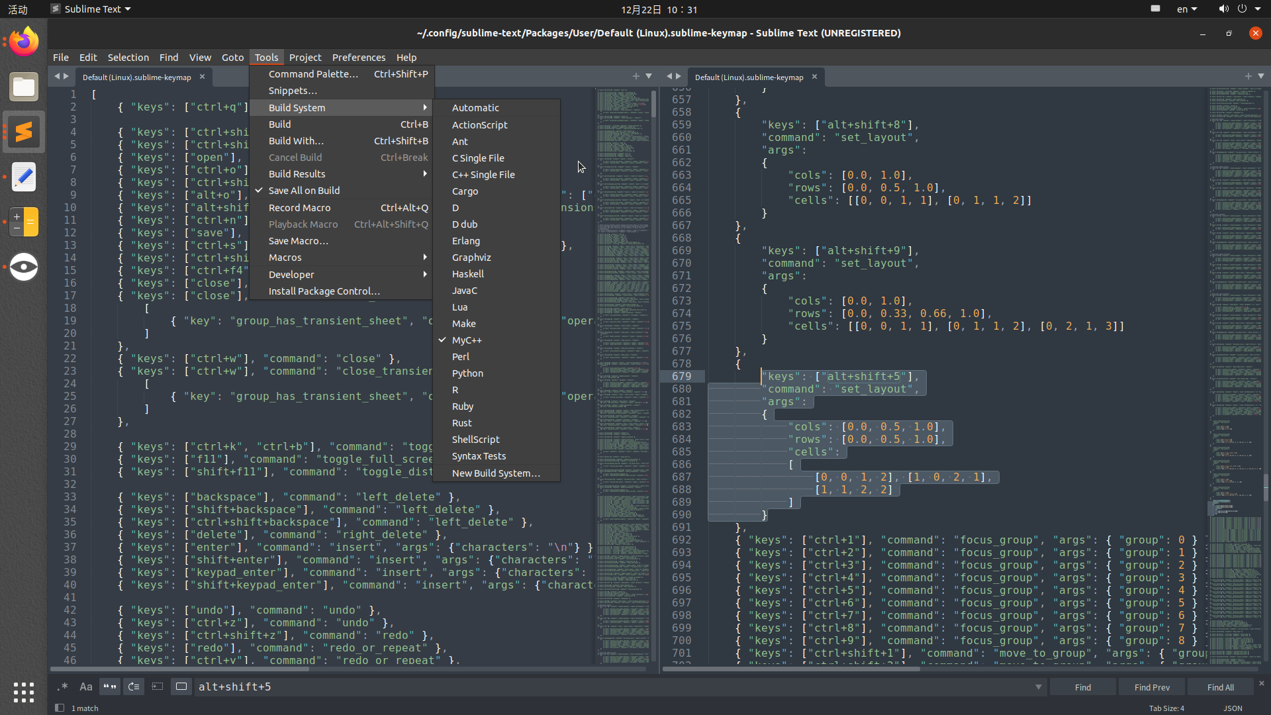Open Firefox from the dock
The image size is (1271, 715).
[x=24, y=42]
